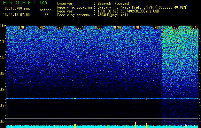Image resolution: width=201 pixels, height=128 pixels.
Task: Click the meteor count value 27
Action: [x=46, y=15]
